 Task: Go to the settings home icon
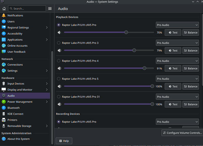[4, 9]
